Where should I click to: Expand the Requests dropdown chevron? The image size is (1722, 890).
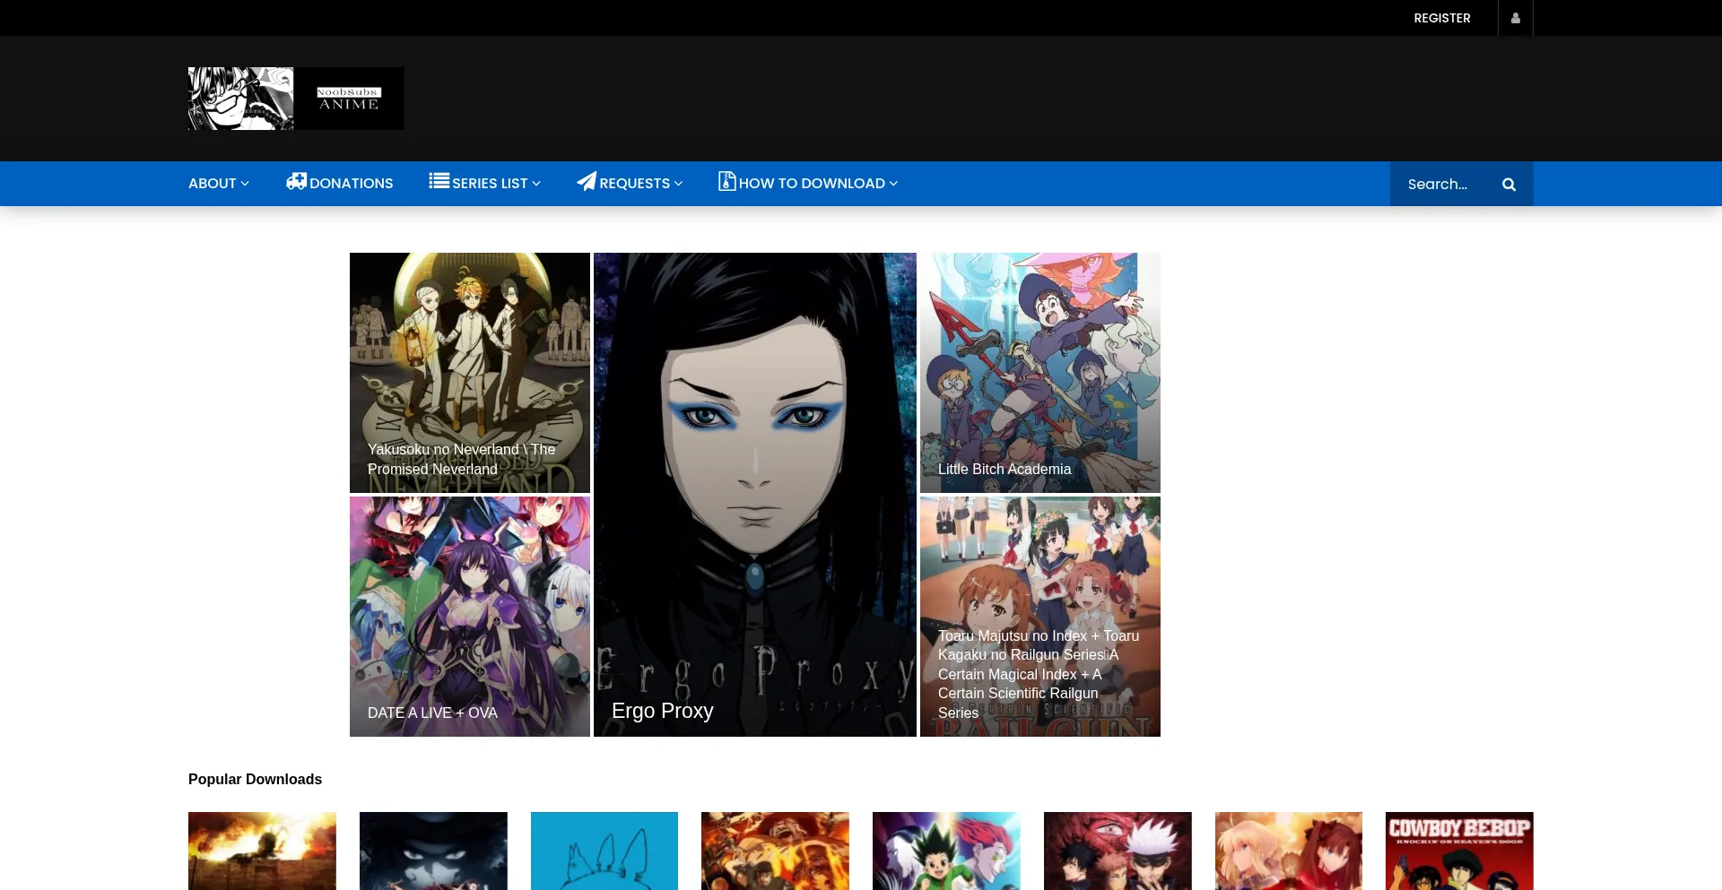678,184
